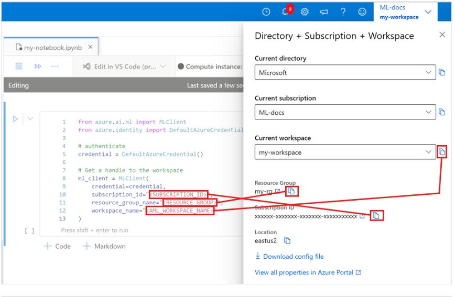Click the '# authenticate' comment line
This screenshot has width=455, height=297.
tap(102, 146)
